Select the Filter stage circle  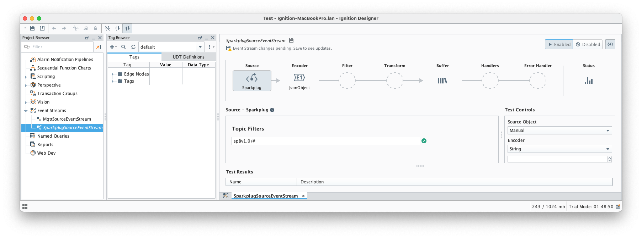point(347,81)
